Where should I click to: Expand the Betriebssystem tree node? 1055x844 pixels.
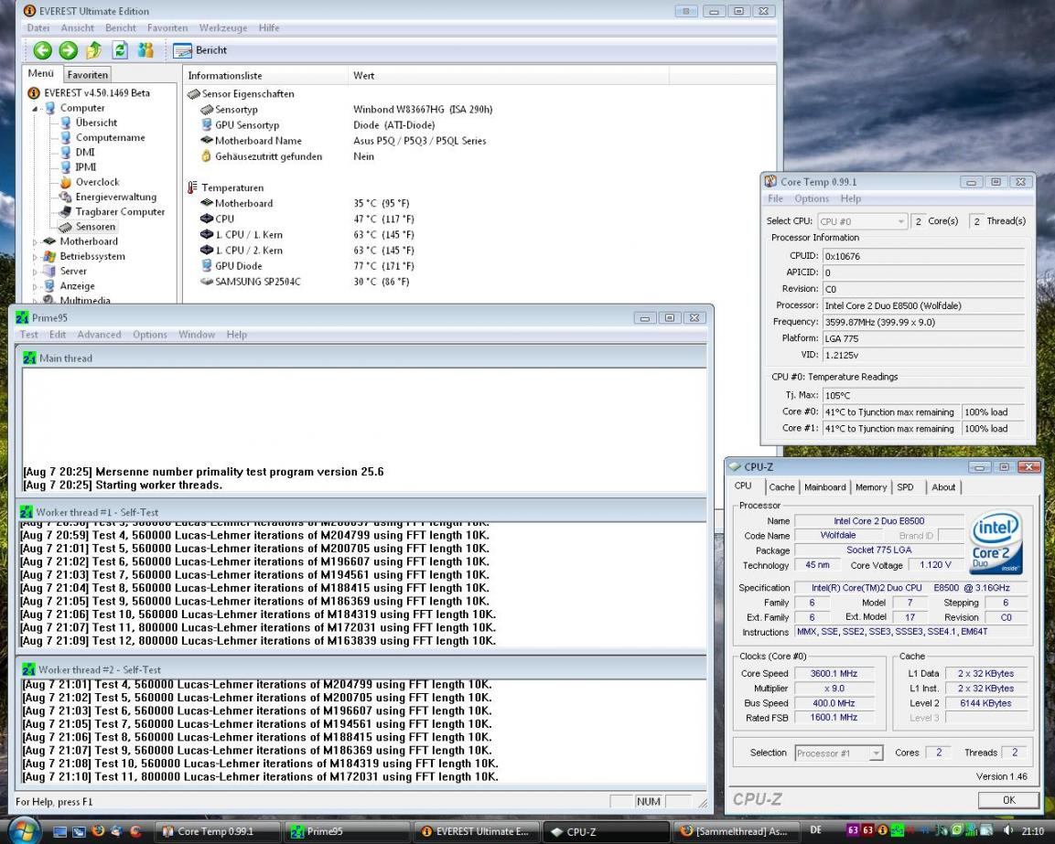[x=36, y=257]
